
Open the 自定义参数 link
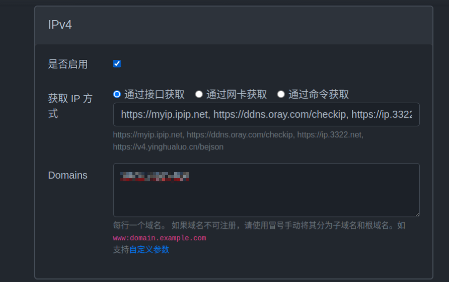[149, 249]
